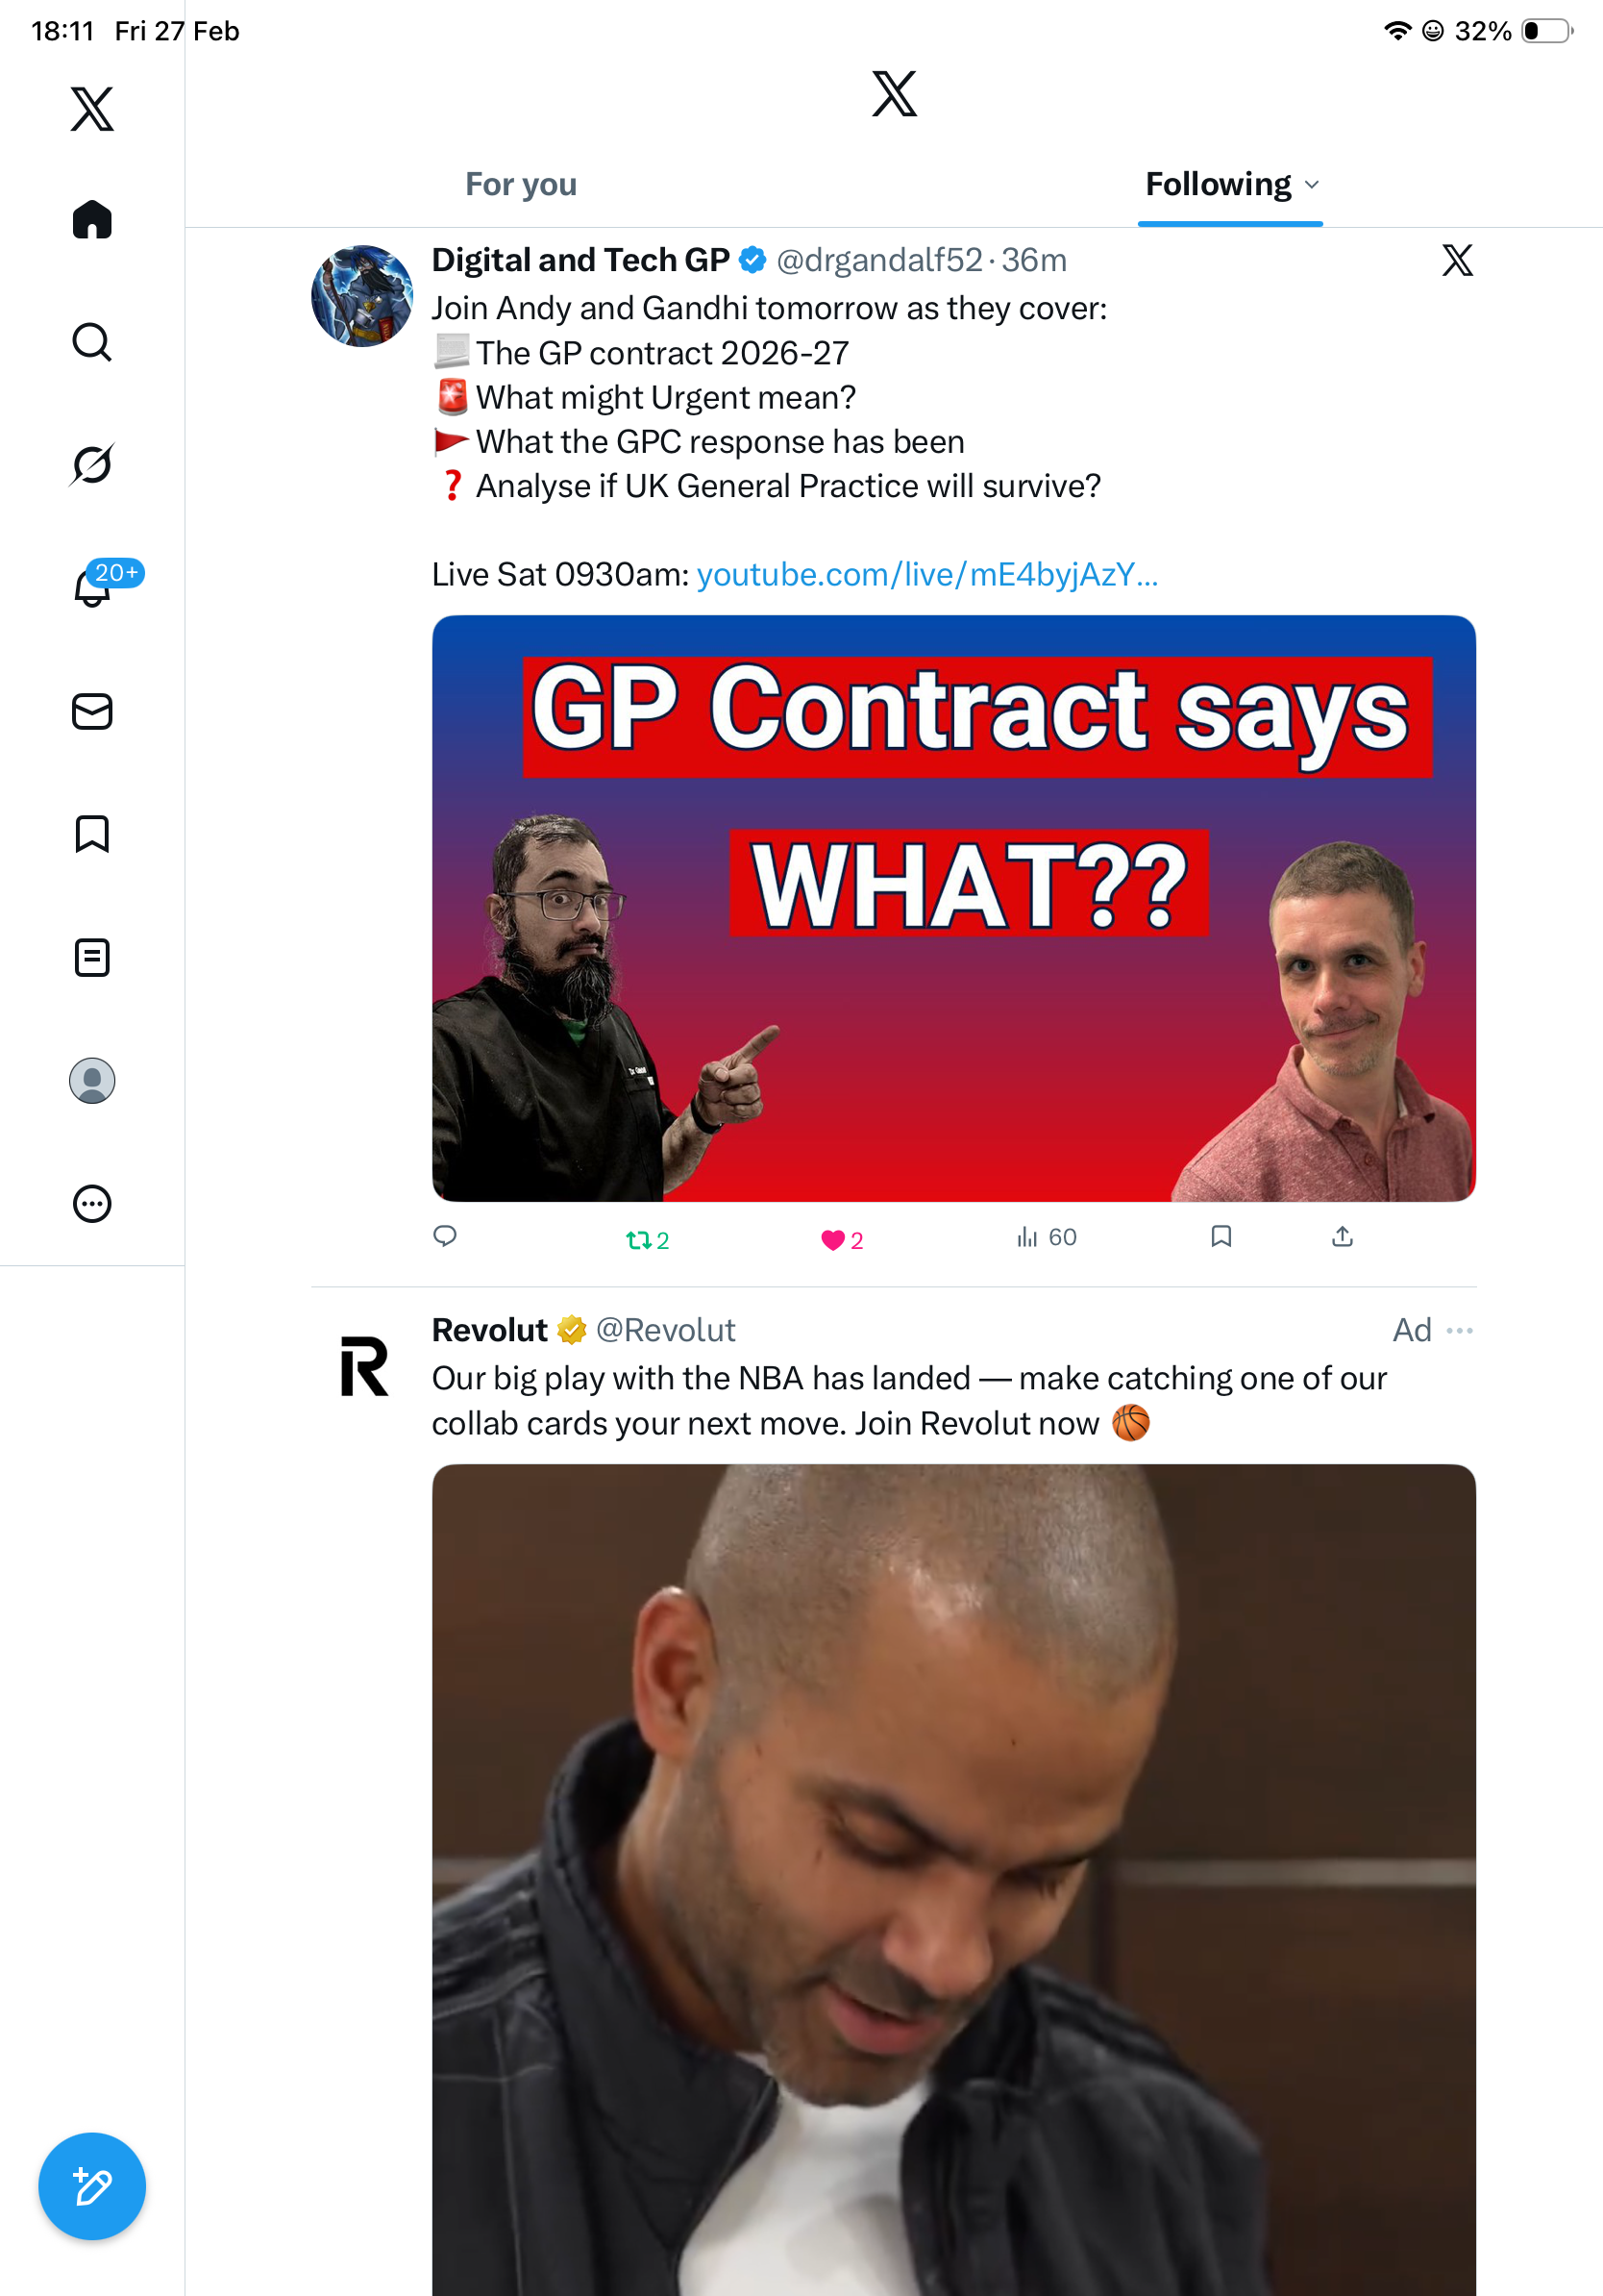Open Bookmarks from the sidebar
The width and height of the screenshot is (1603, 2296).
(92, 834)
